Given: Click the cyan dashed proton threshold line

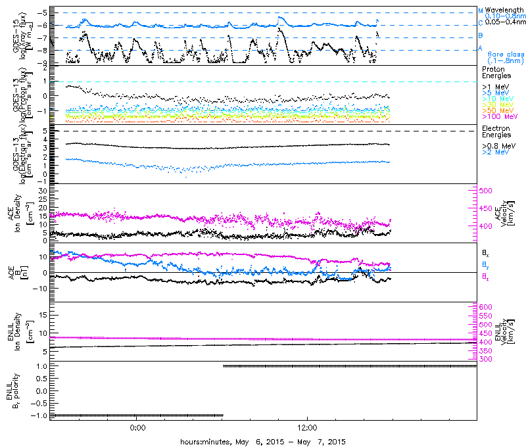Looking at the screenshot, I should 264,82.
